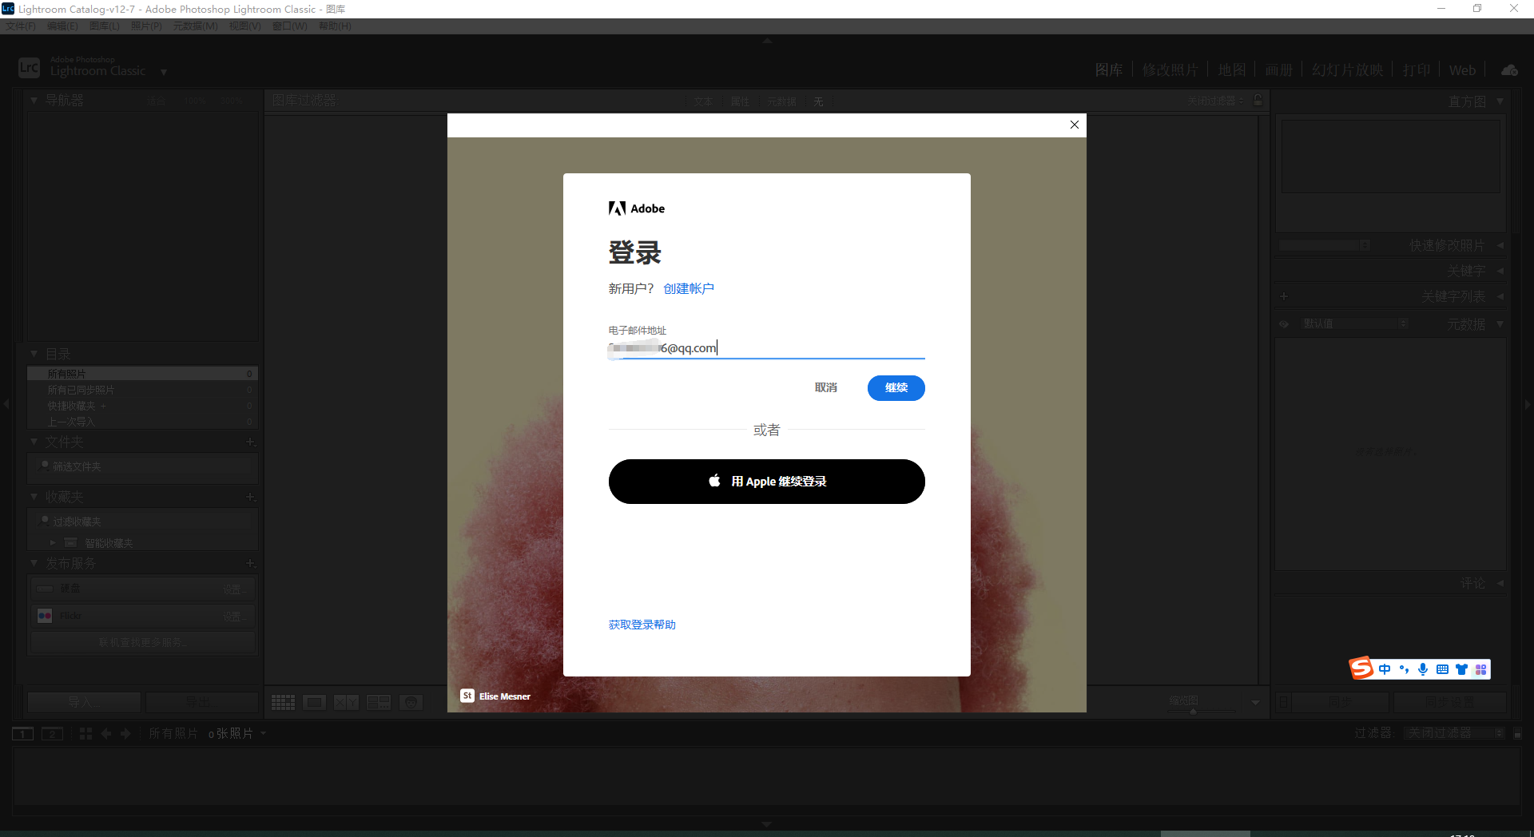Click the email address input field

pos(765,348)
